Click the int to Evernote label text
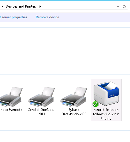Screen dimensions: 130x142 pyautogui.click(x=11, y=110)
